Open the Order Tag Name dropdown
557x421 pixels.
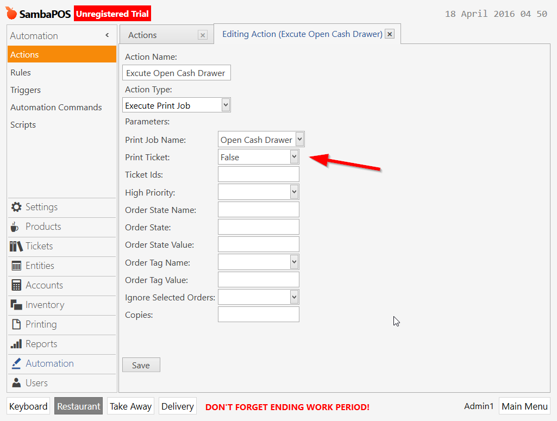pos(294,262)
